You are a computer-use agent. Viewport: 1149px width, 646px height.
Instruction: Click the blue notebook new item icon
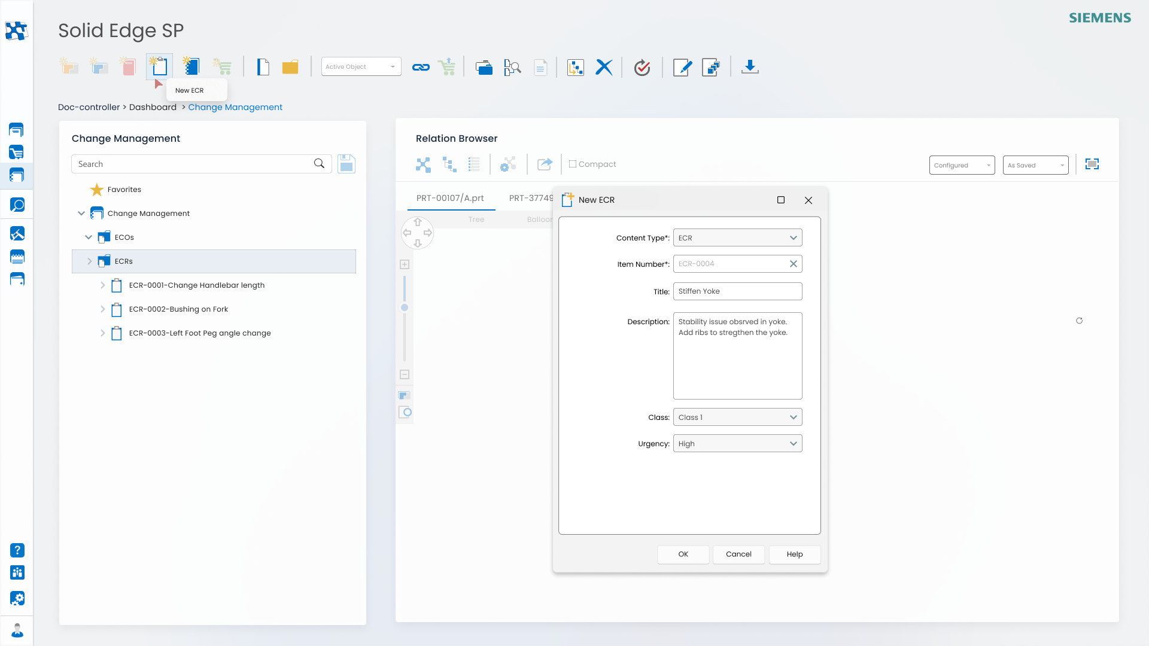click(191, 66)
